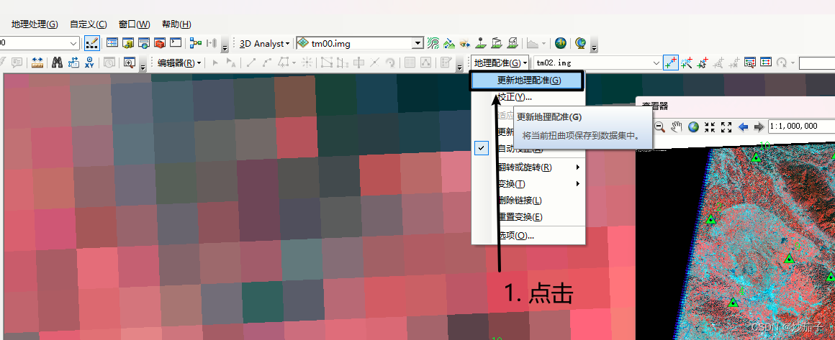This screenshot has height=340, width=835.
Task: Click control point 2 triangle in viewer
Action: point(710,219)
